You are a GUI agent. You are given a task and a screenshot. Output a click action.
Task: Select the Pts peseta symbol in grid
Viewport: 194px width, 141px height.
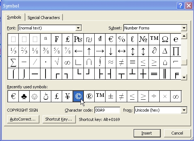pyautogui.click(x=78, y=39)
